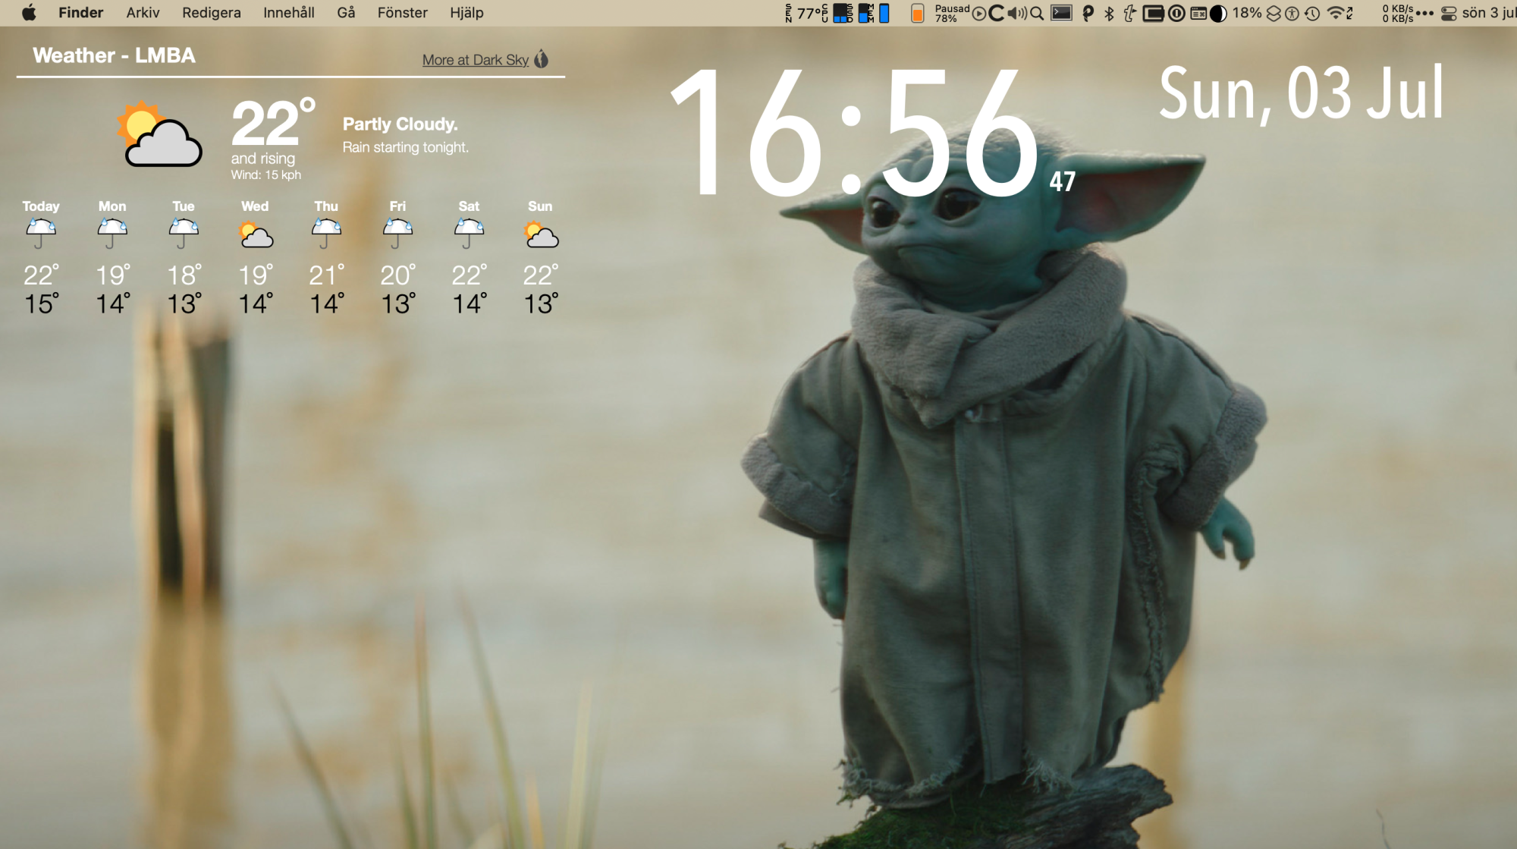Click the diagonal expand arrows icon beside Wi-Fi
Screen dimensions: 1517x849
(1349, 13)
